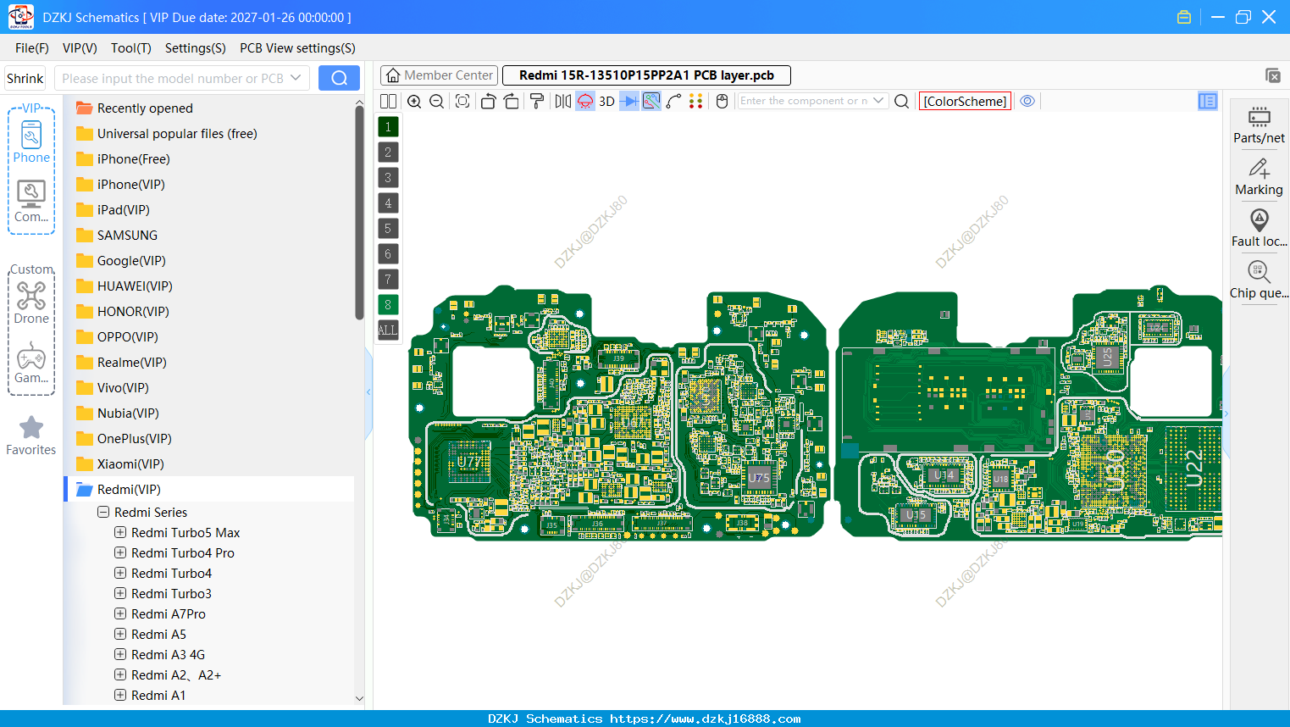Open the Settings(S) menu
This screenshot has width=1290, height=727.
click(x=196, y=48)
